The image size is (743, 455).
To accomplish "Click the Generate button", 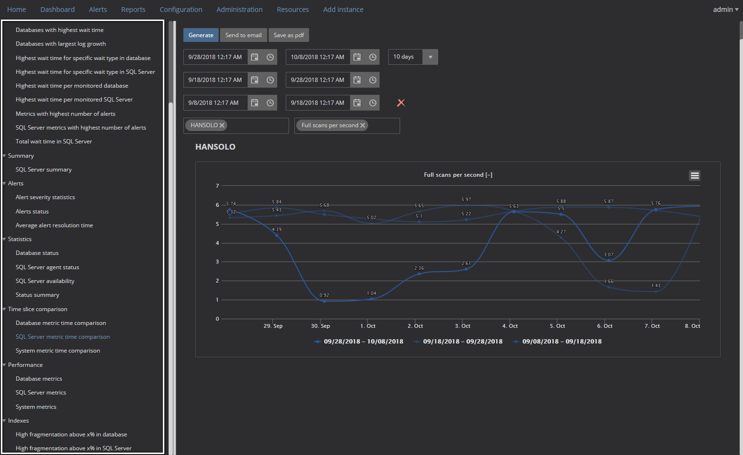I will [x=201, y=35].
